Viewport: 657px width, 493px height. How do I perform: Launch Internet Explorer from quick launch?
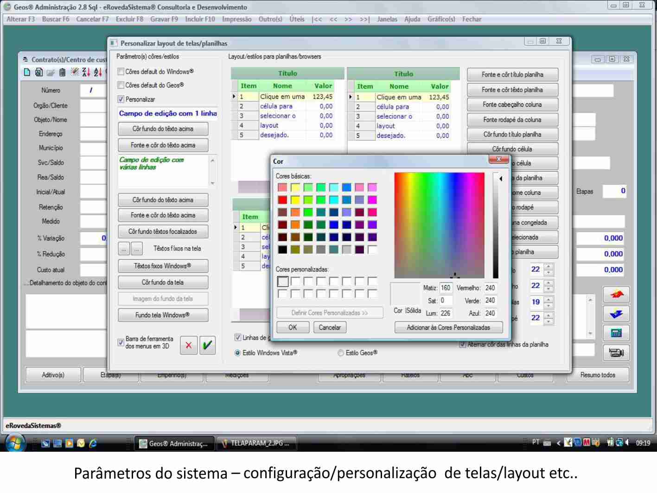93,443
